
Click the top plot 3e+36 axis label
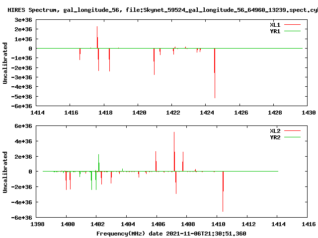(x=23, y=20)
